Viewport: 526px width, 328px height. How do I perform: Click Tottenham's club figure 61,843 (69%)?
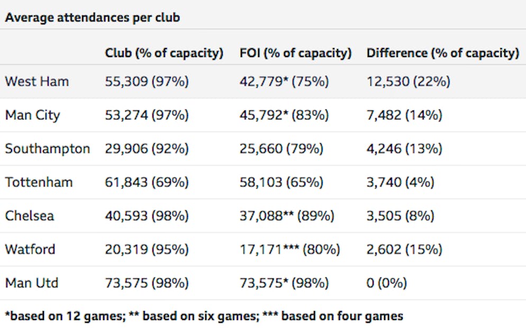coord(147,182)
